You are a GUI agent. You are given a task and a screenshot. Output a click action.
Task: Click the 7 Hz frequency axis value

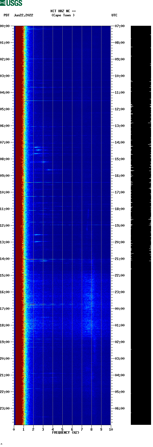tap(82, 430)
